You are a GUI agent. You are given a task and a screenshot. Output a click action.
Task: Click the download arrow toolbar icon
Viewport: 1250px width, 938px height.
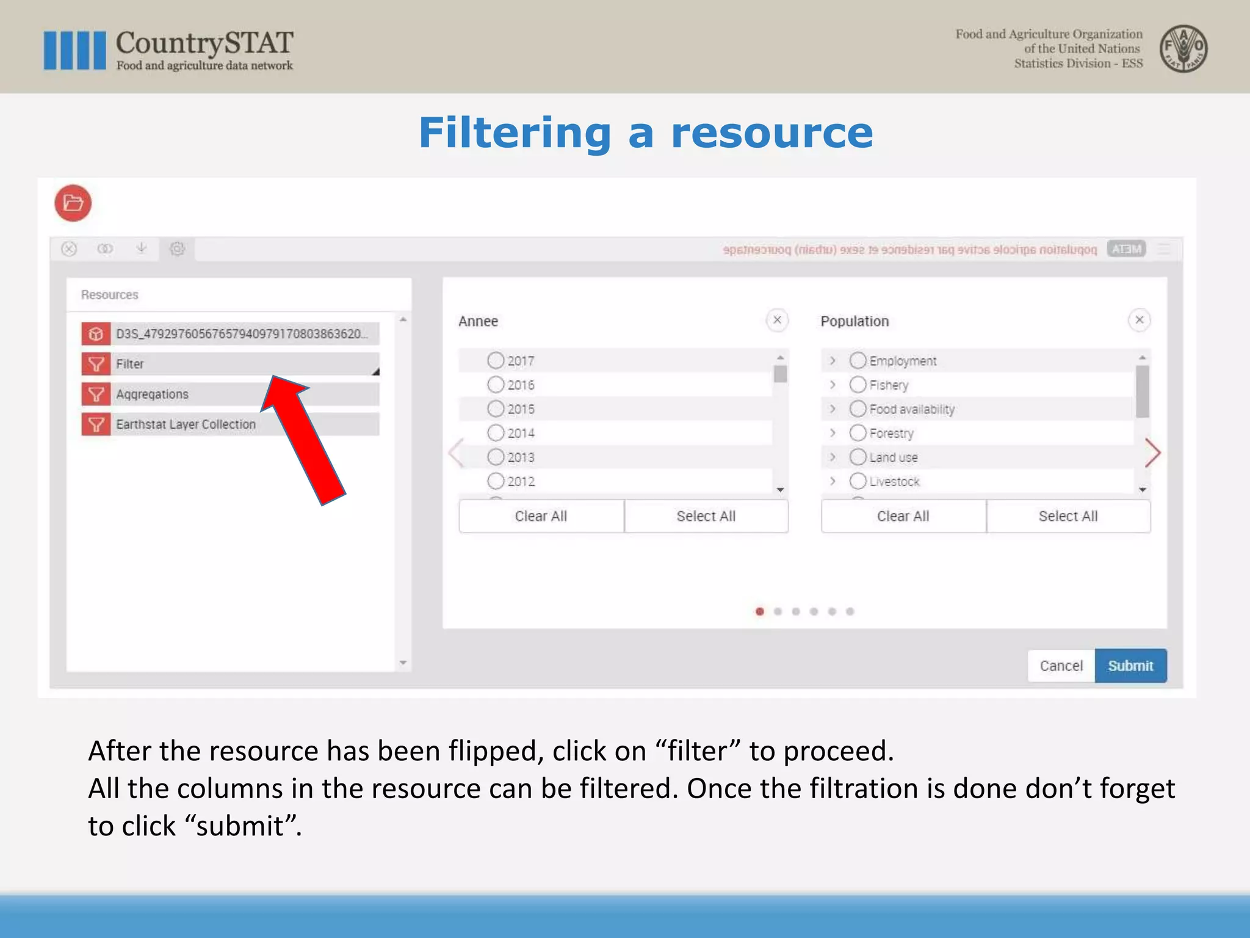tap(141, 248)
